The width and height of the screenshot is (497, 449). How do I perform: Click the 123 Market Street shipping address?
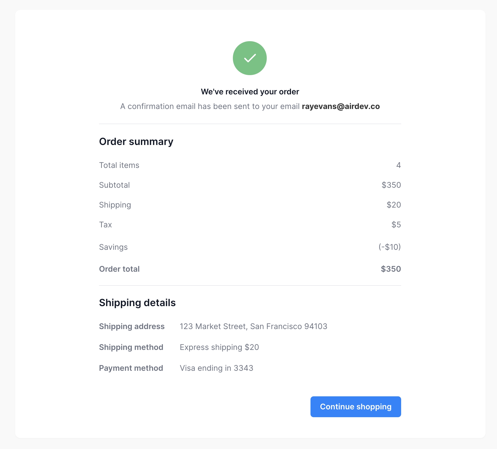(253, 326)
